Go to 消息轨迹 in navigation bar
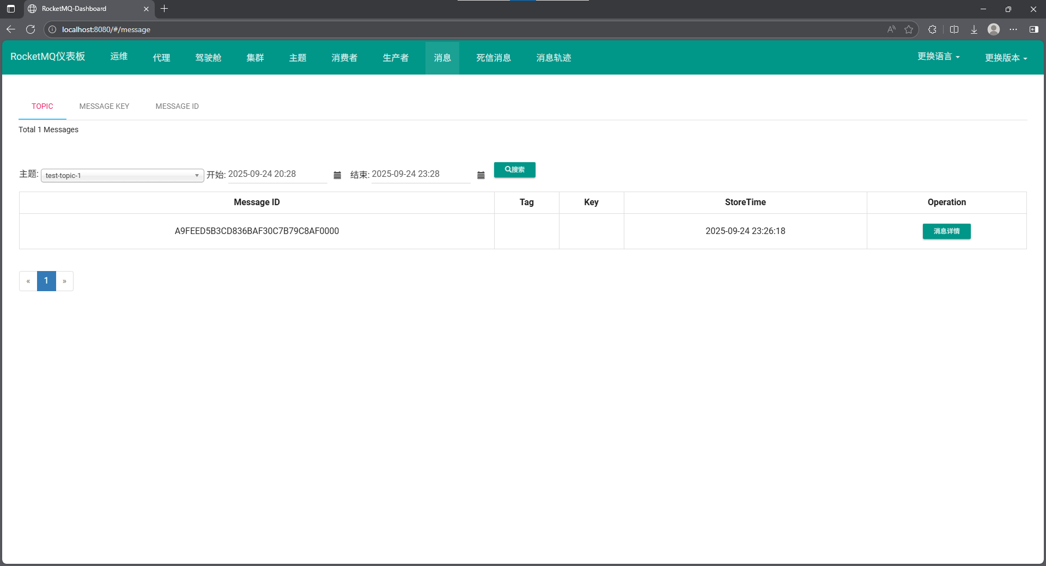 (x=554, y=58)
